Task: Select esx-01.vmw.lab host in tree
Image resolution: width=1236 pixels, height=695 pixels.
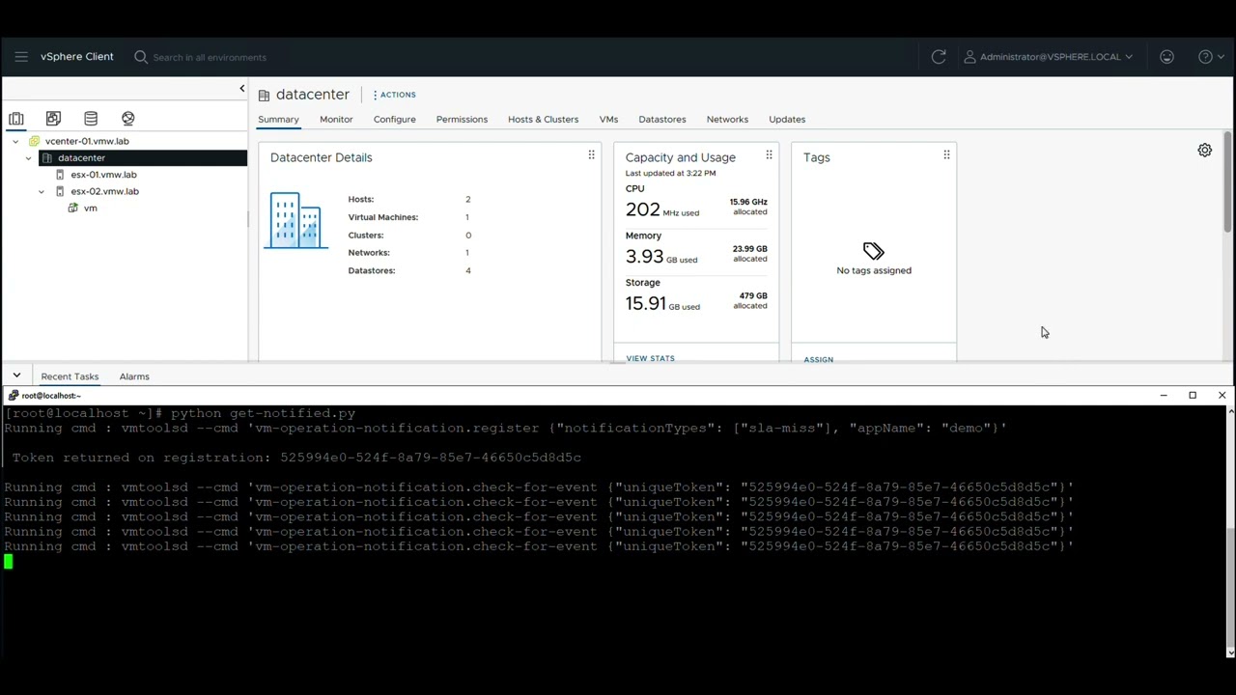Action: [x=103, y=175]
